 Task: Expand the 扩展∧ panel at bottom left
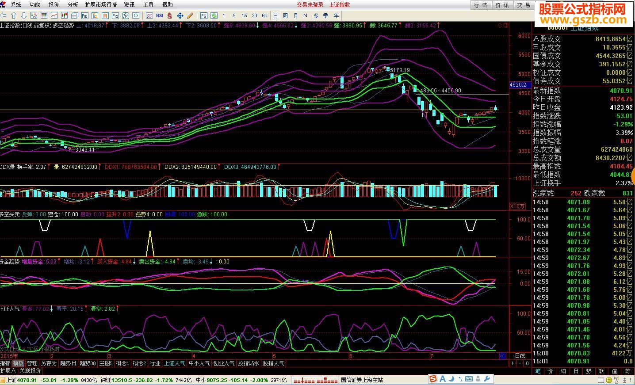click(8, 370)
